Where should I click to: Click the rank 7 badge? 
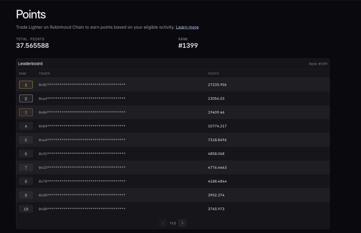point(26,168)
